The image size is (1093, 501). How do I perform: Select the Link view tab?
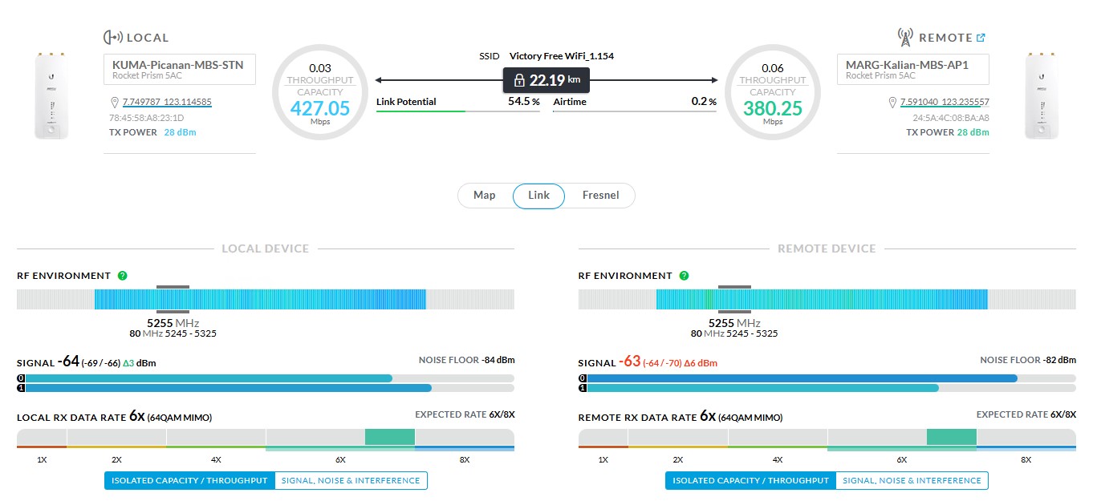[x=538, y=196]
